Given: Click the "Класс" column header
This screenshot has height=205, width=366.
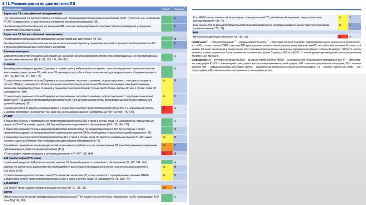Looking at the screenshot, I should point(167,9).
